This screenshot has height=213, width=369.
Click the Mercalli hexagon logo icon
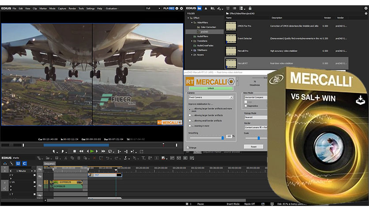click(x=231, y=81)
